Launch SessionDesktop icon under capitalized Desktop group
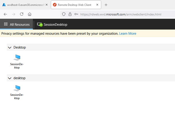Screen dimensions: 175x121 (x=17, y=57)
